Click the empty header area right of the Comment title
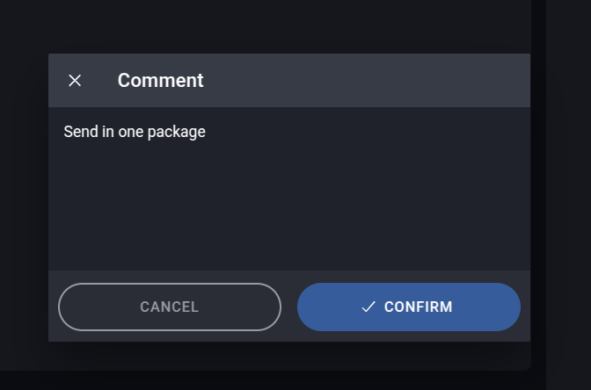Screen dimensions: 591x390 [x=369, y=81]
